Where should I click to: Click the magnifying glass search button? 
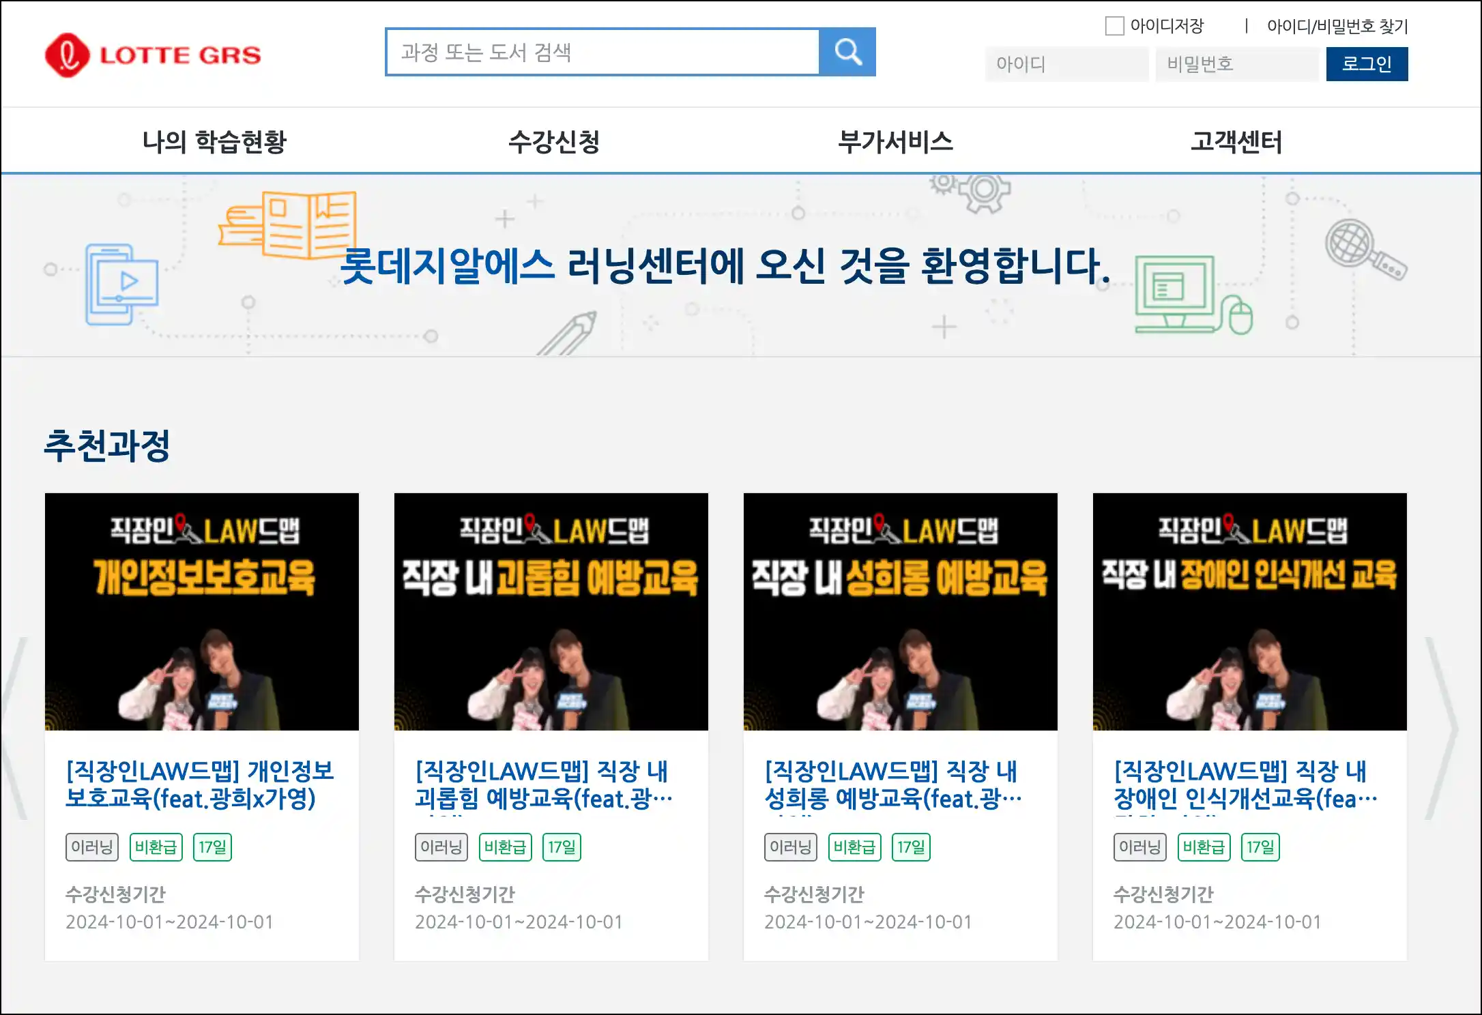click(847, 52)
